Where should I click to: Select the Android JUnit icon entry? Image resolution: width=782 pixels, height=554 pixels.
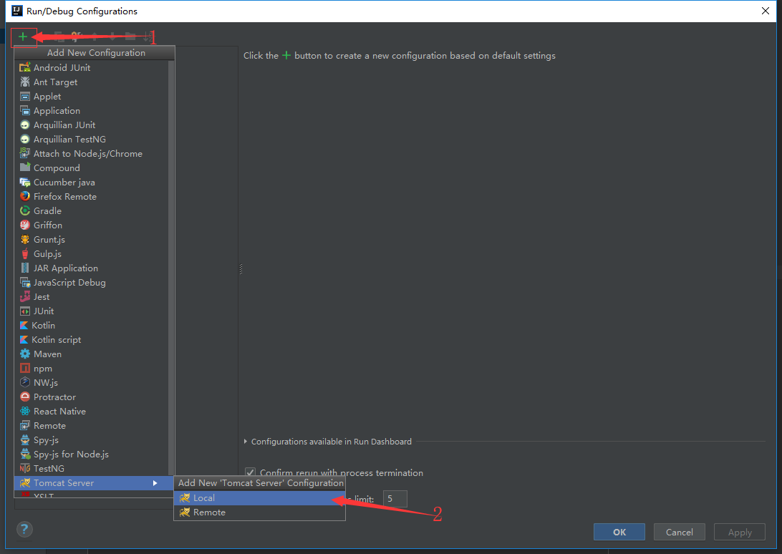click(24, 67)
